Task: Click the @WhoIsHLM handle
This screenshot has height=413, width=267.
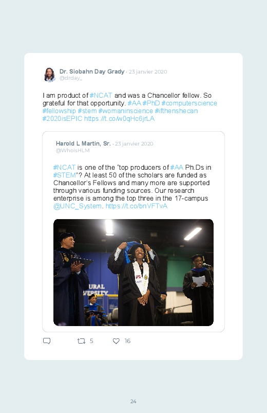Action: pyautogui.click(x=72, y=150)
